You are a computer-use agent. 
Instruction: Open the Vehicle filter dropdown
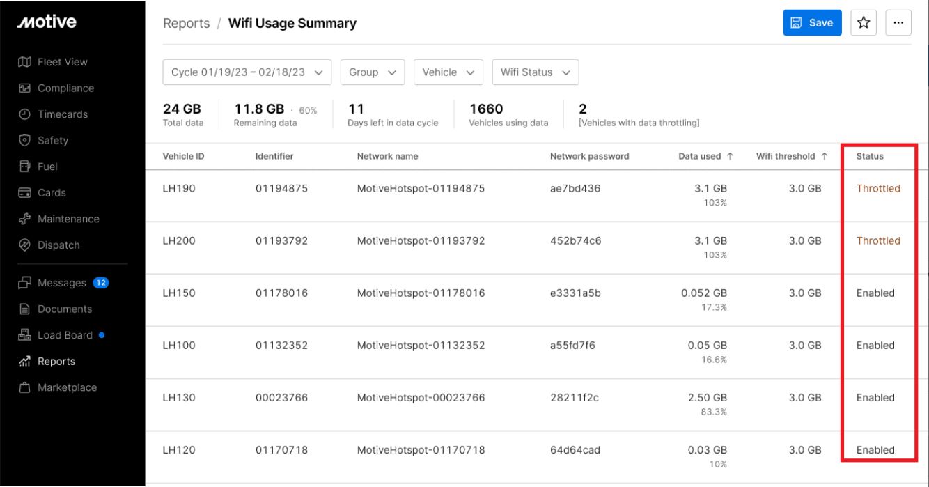tap(448, 72)
